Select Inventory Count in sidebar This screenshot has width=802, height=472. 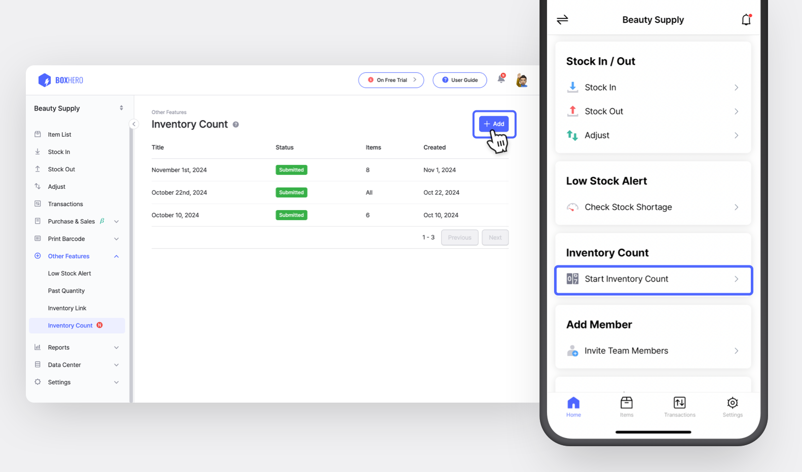77,326
